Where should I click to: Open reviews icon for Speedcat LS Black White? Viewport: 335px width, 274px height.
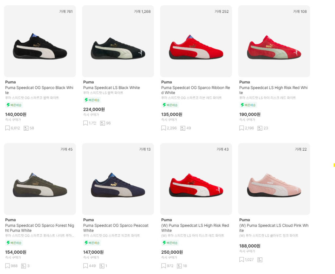(102, 123)
